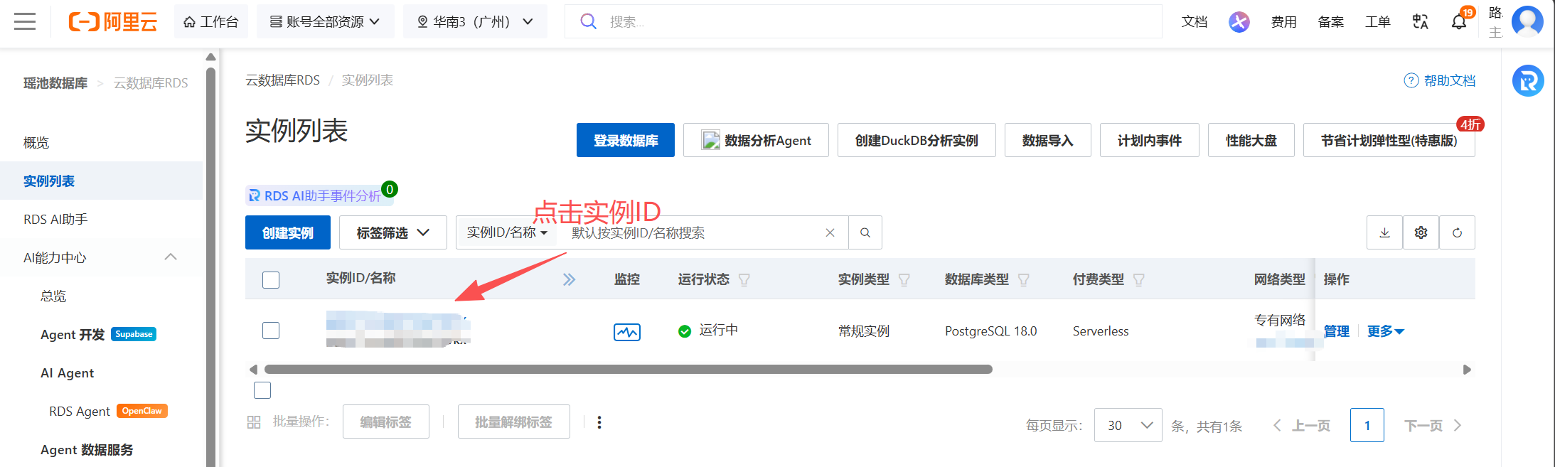Click 创建DuckDB分析实例 button
Viewport: 1555px width, 467px height.
(917, 140)
